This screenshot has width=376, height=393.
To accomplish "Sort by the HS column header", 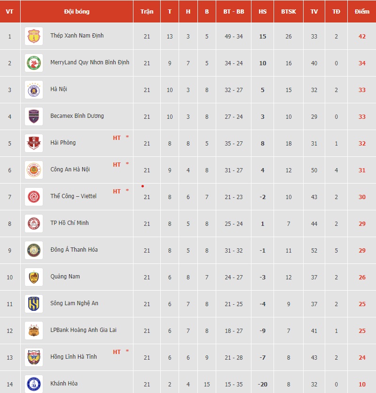I will [x=262, y=12].
